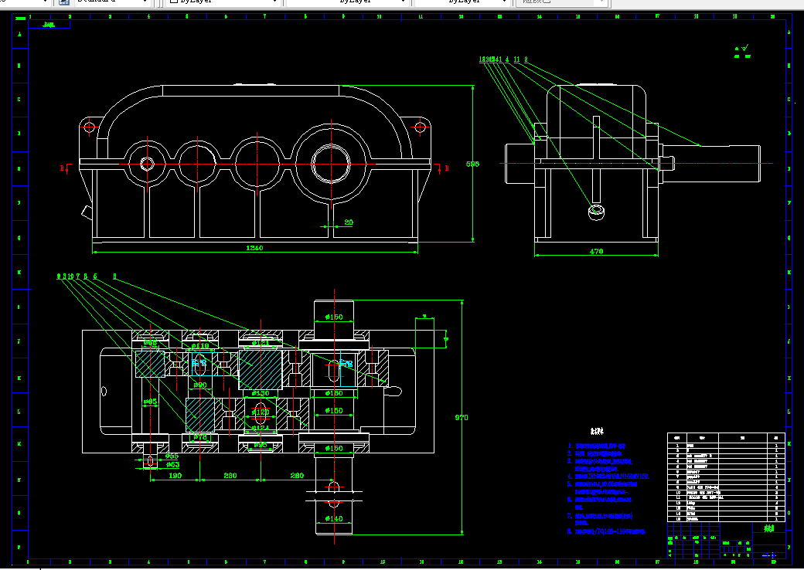Click the green drawing title in title block
Screen dimensions: 804x570
click(x=768, y=528)
